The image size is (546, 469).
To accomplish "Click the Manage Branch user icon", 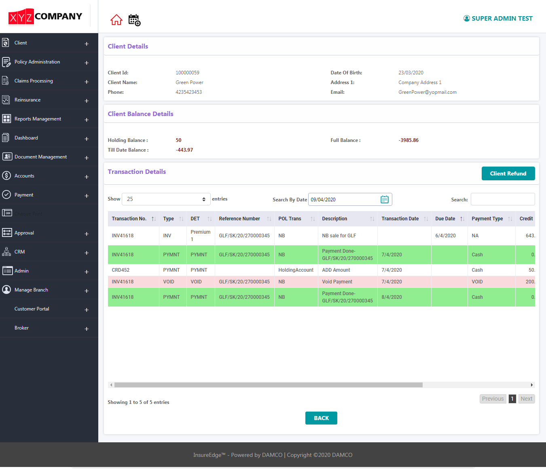I will (6, 290).
